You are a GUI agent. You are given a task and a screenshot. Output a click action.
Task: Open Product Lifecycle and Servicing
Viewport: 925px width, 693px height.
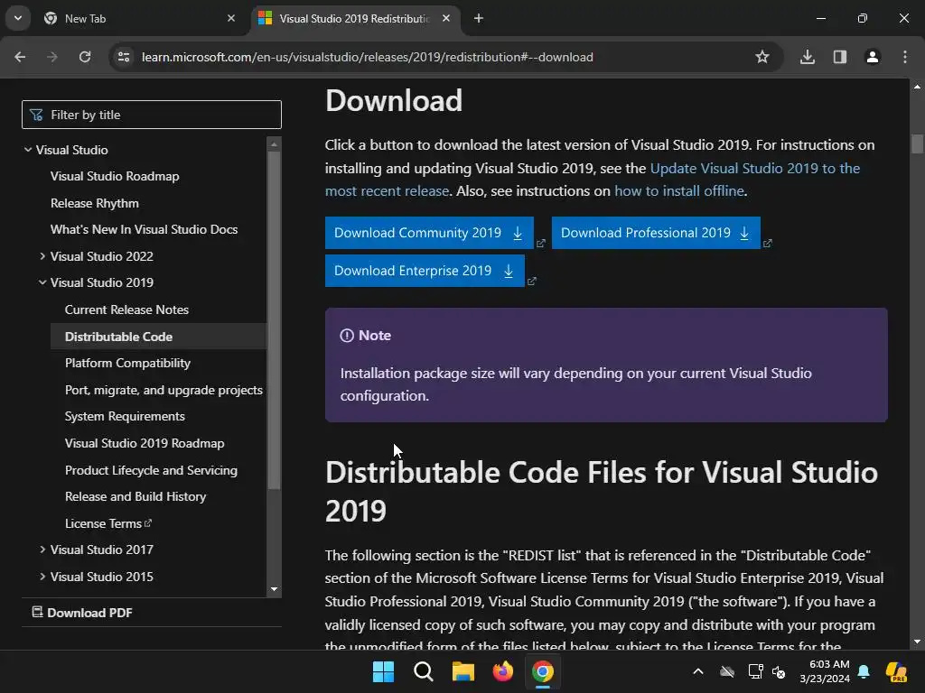(x=152, y=470)
